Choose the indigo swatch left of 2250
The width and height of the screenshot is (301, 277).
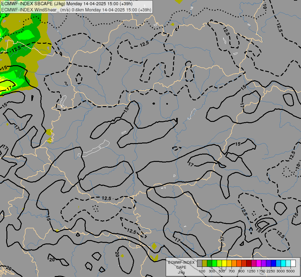coord(268,263)
